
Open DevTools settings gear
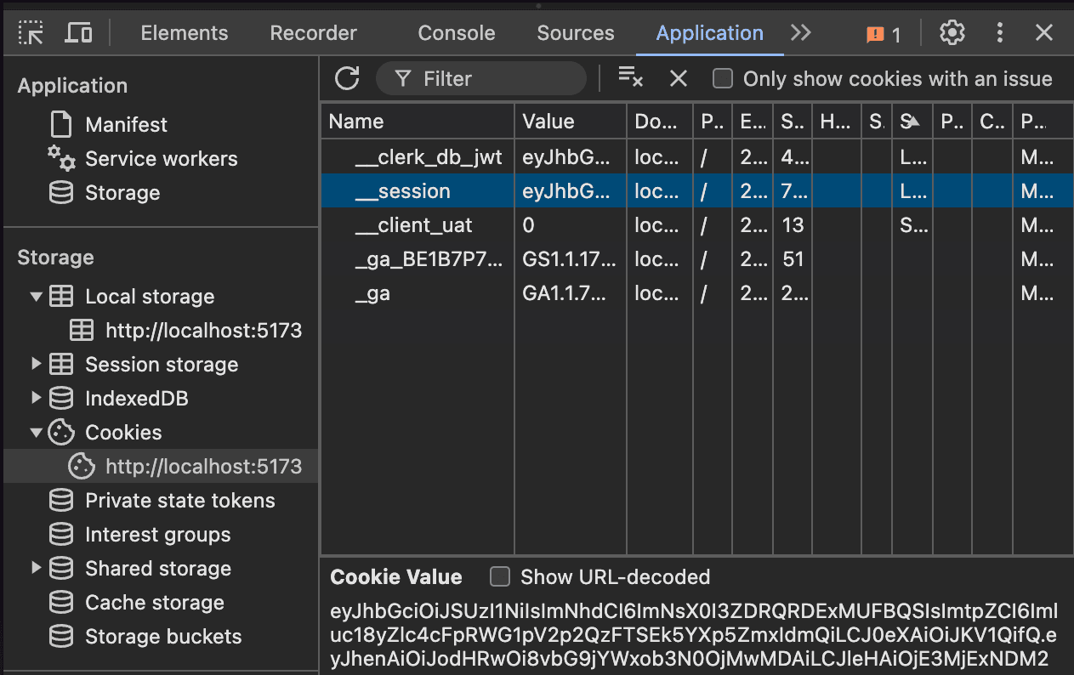[x=952, y=33]
